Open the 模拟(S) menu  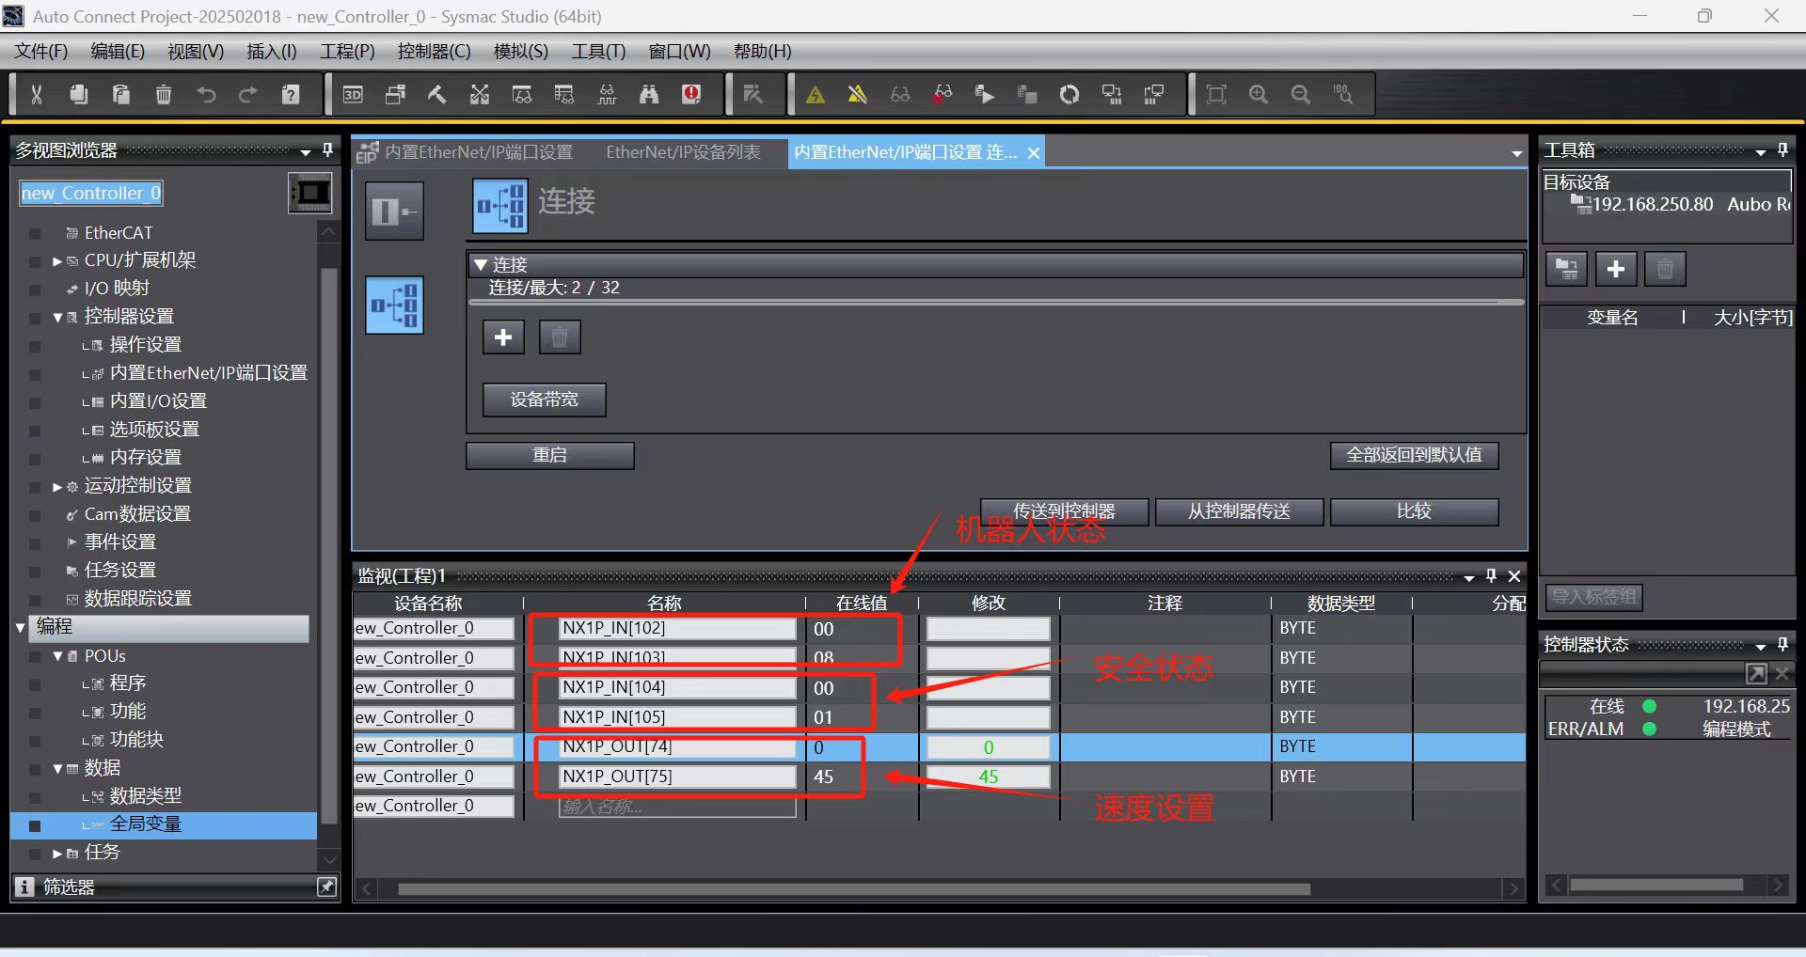point(521,51)
